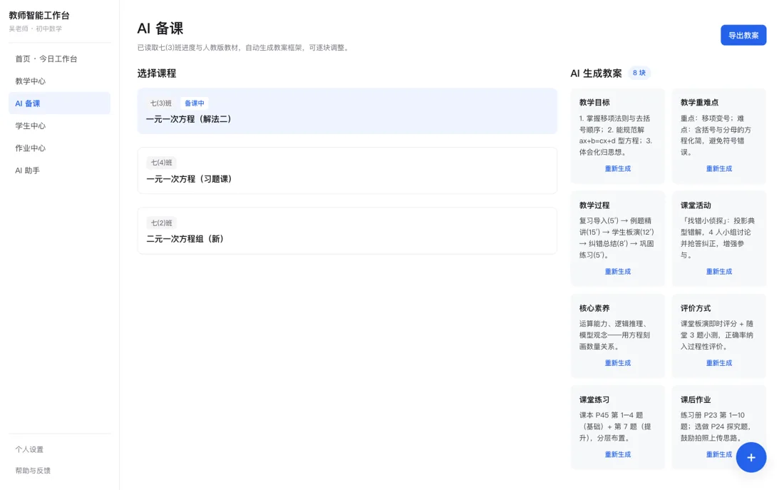Click the 七(3)班 class tag
This screenshot has width=784, height=490.
point(161,103)
